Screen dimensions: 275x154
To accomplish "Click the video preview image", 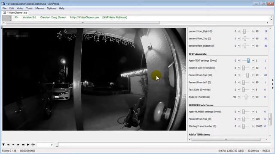I will (94, 79).
